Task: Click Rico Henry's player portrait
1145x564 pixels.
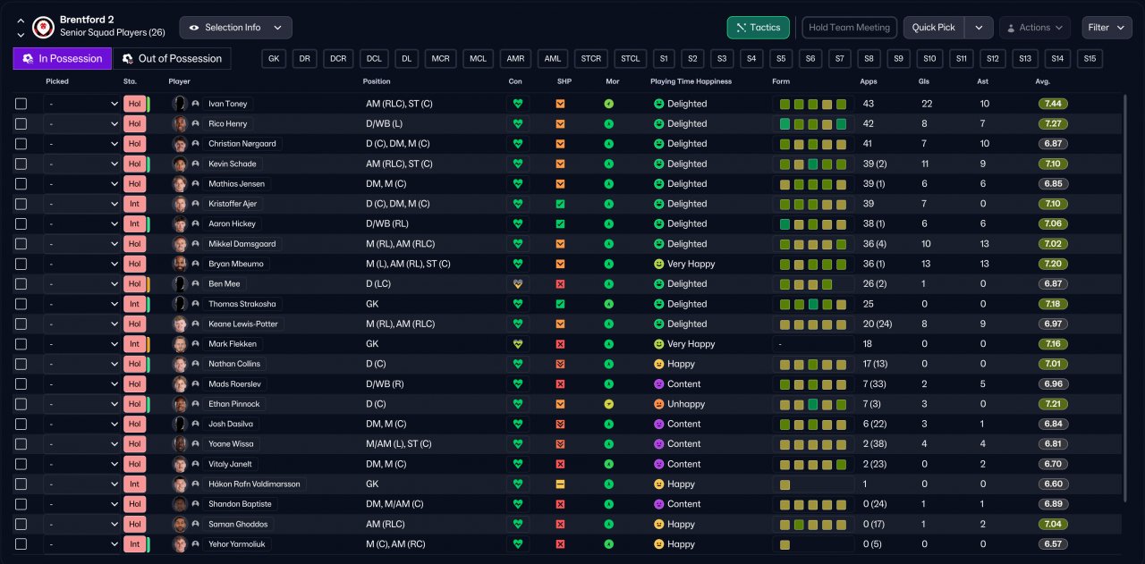Action: click(x=180, y=123)
